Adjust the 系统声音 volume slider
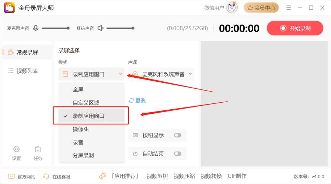 coord(120,28)
